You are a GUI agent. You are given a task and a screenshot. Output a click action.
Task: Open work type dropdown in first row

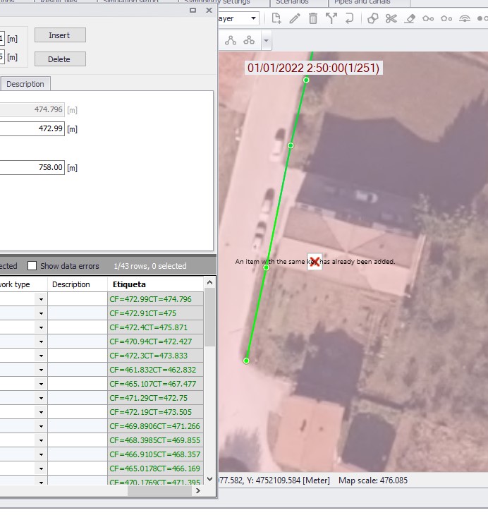pos(41,299)
